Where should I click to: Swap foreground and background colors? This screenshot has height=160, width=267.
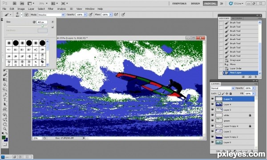pos(7,133)
